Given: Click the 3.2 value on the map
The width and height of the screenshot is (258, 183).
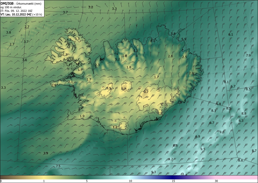Looking at the screenshot, I should [x=91, y=7].
